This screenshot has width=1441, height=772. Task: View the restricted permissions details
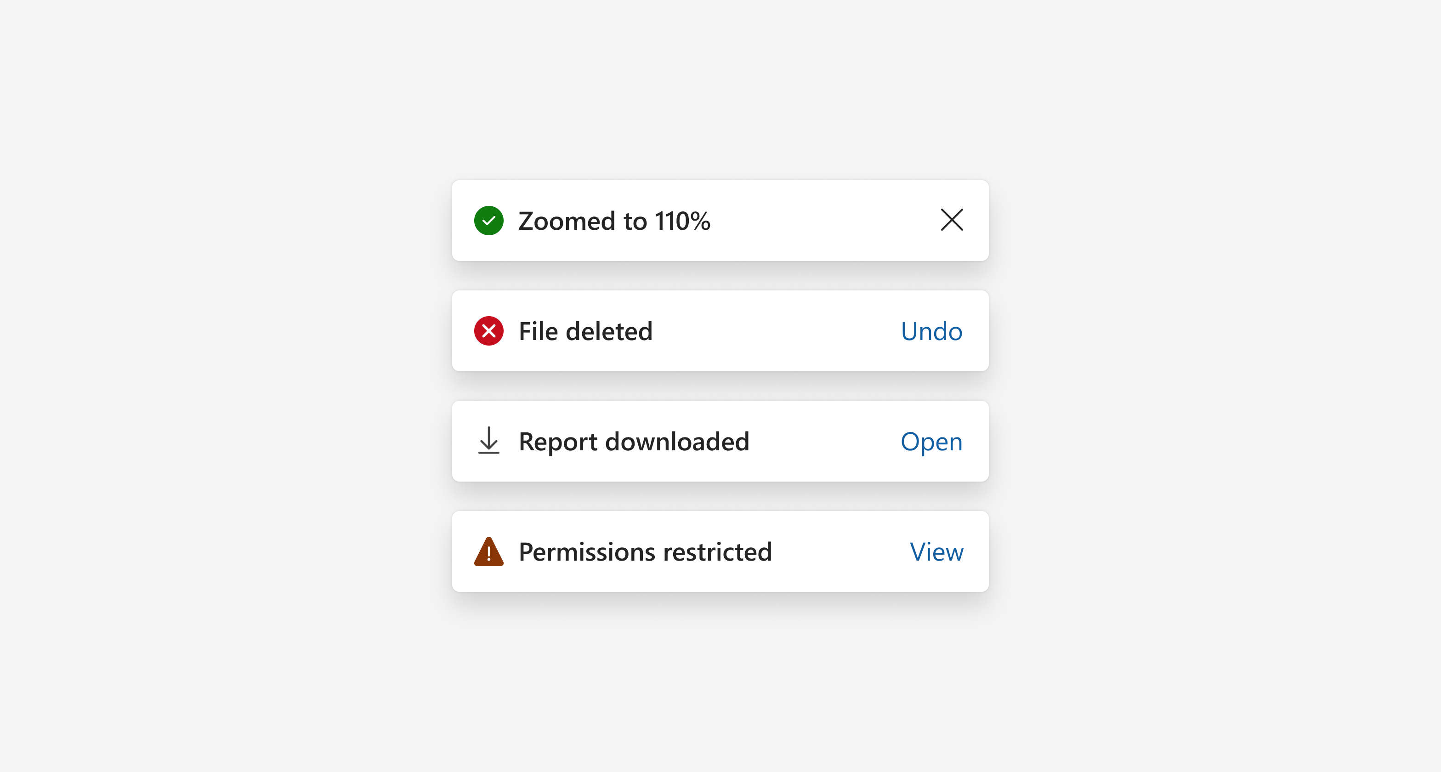tap(936, 551)
